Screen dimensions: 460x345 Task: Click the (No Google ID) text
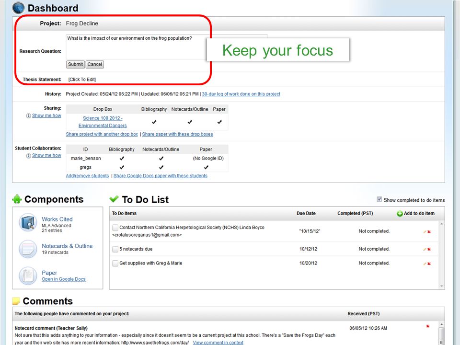tap(208, 159)
